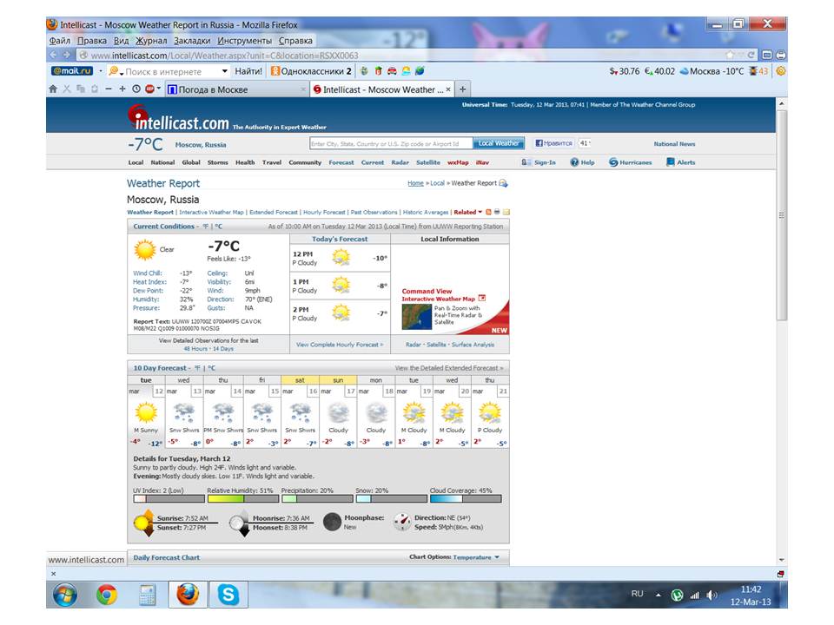Open the RSS feed icon next to Related
The width and height of the screenshot is (834, 625).
point(488,212)
